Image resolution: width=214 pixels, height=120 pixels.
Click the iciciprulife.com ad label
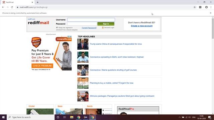(x=64, y=39)
